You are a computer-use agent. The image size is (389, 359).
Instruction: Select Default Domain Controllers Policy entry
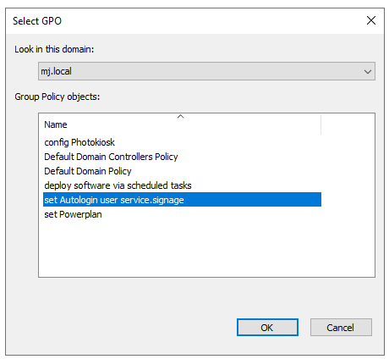click(x=111, y=157)
